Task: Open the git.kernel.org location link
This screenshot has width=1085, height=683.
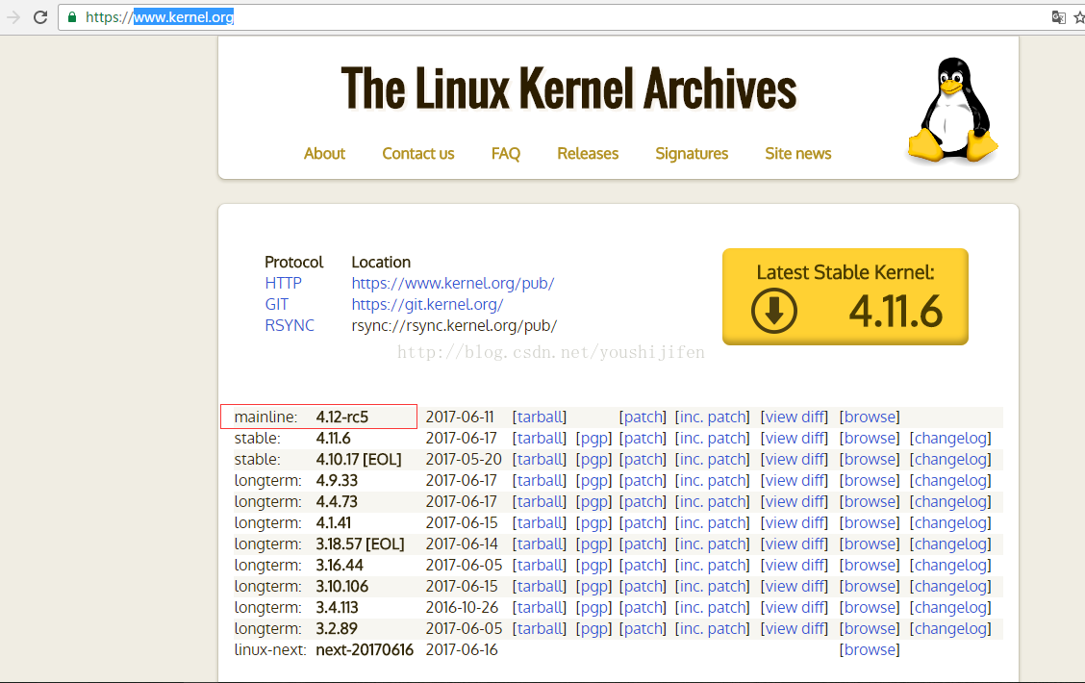Action: pos(427,304)
